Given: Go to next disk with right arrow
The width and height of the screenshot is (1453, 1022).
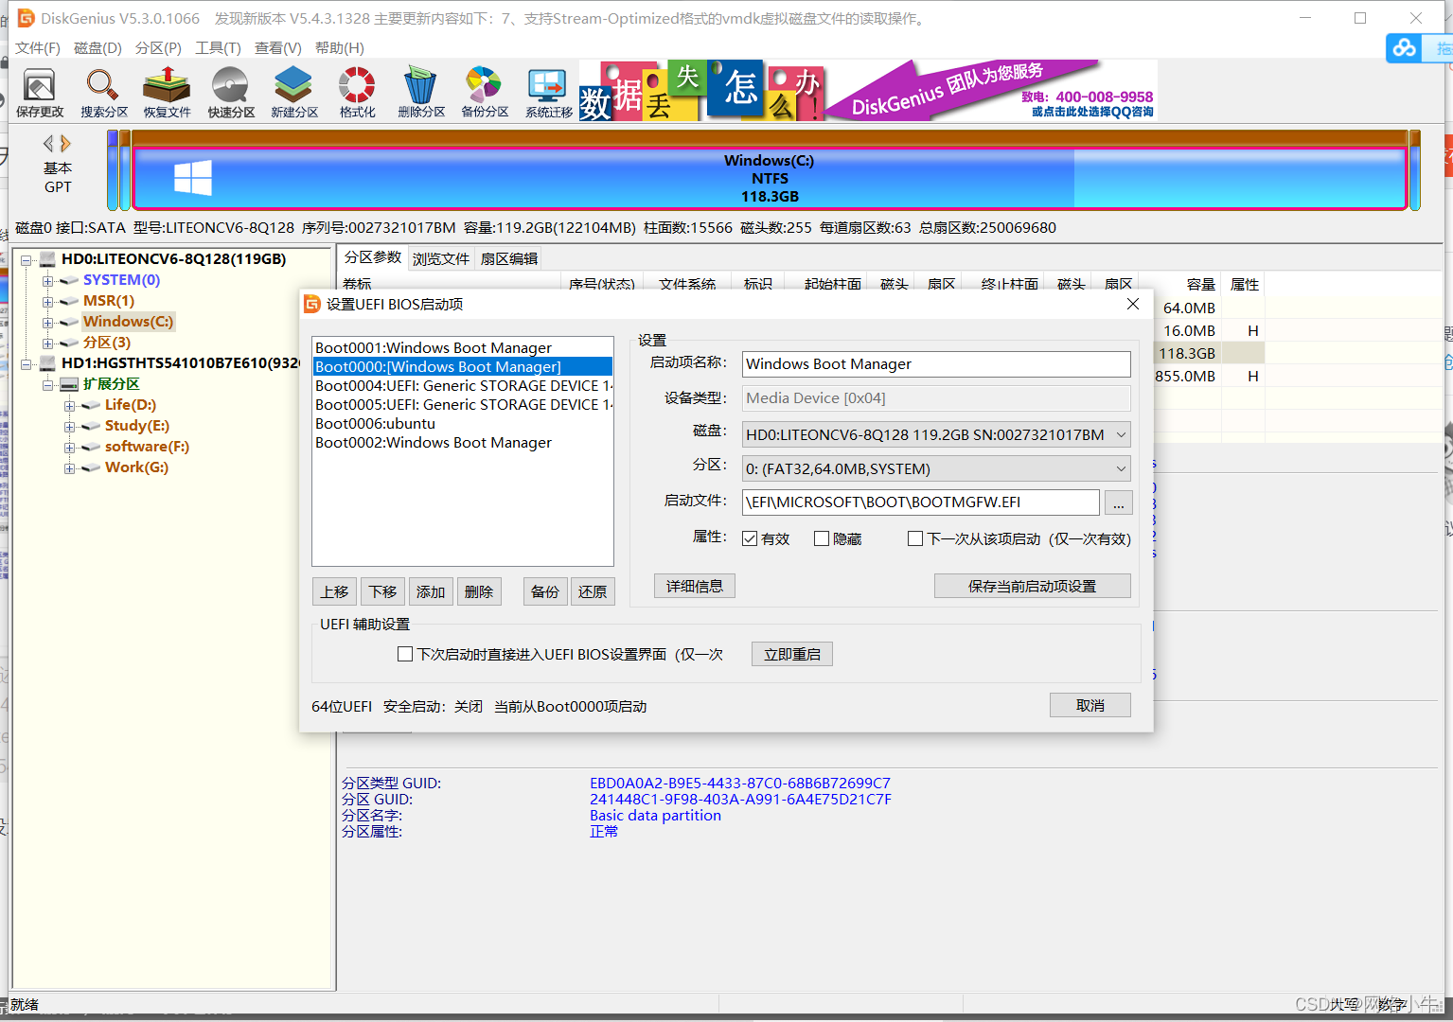Looking at the screenshot, I should coord(65,144).
